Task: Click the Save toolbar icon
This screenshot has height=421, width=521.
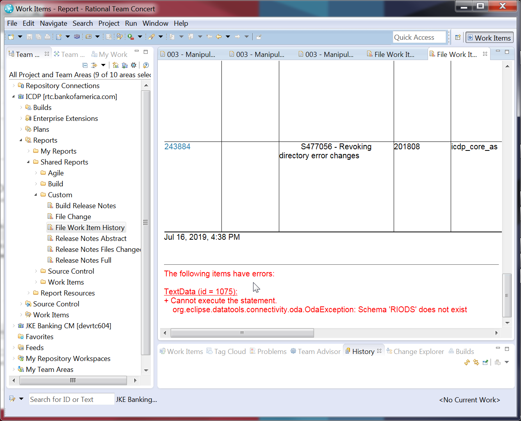Action: coord(29,37)
